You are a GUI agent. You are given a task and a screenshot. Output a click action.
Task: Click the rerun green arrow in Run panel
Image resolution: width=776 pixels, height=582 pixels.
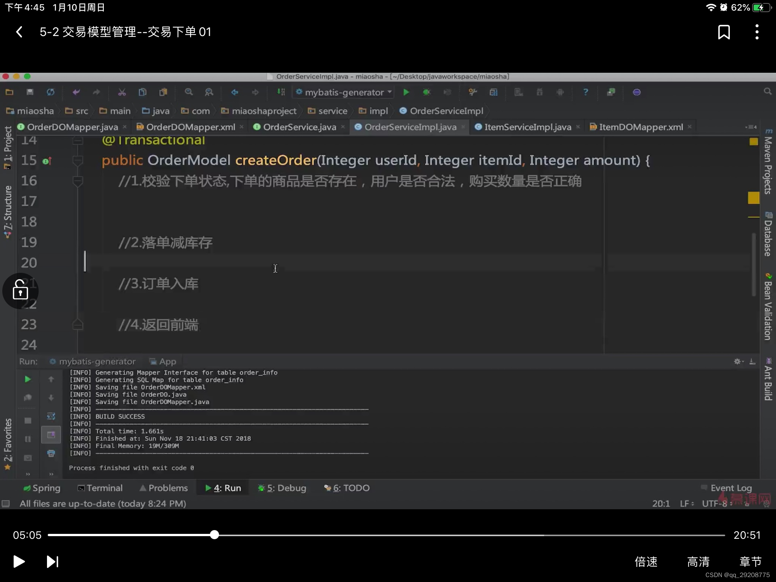point(28,379)
